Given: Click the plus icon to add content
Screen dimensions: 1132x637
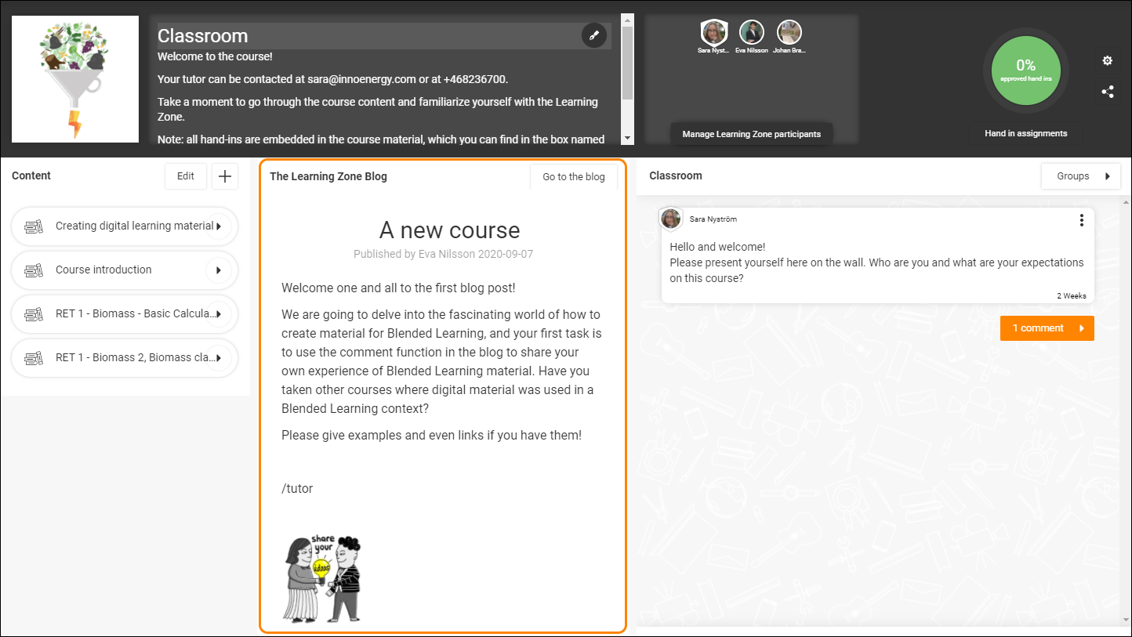Looking at the screenshot, I should tap(225, 176).
